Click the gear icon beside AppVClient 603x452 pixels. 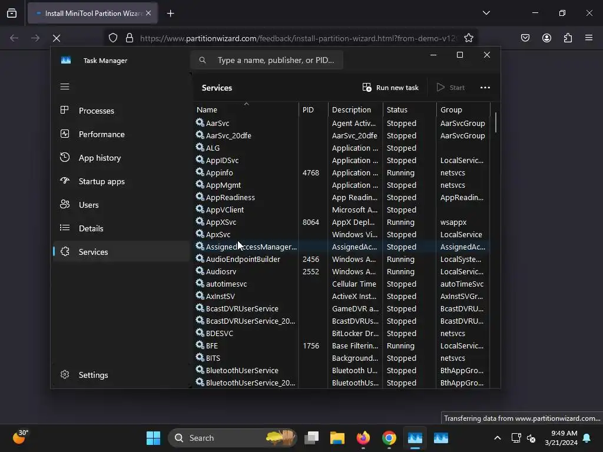point(200,209)
